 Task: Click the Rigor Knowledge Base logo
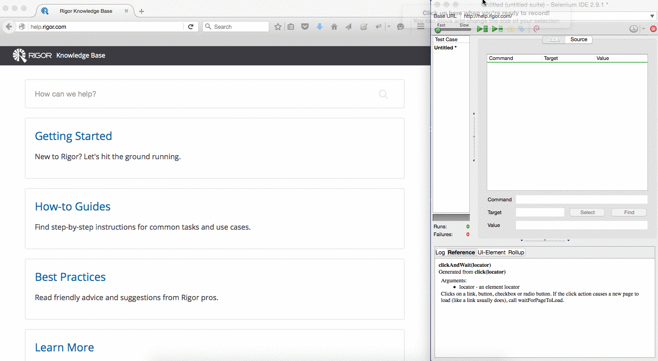(59, 55)
